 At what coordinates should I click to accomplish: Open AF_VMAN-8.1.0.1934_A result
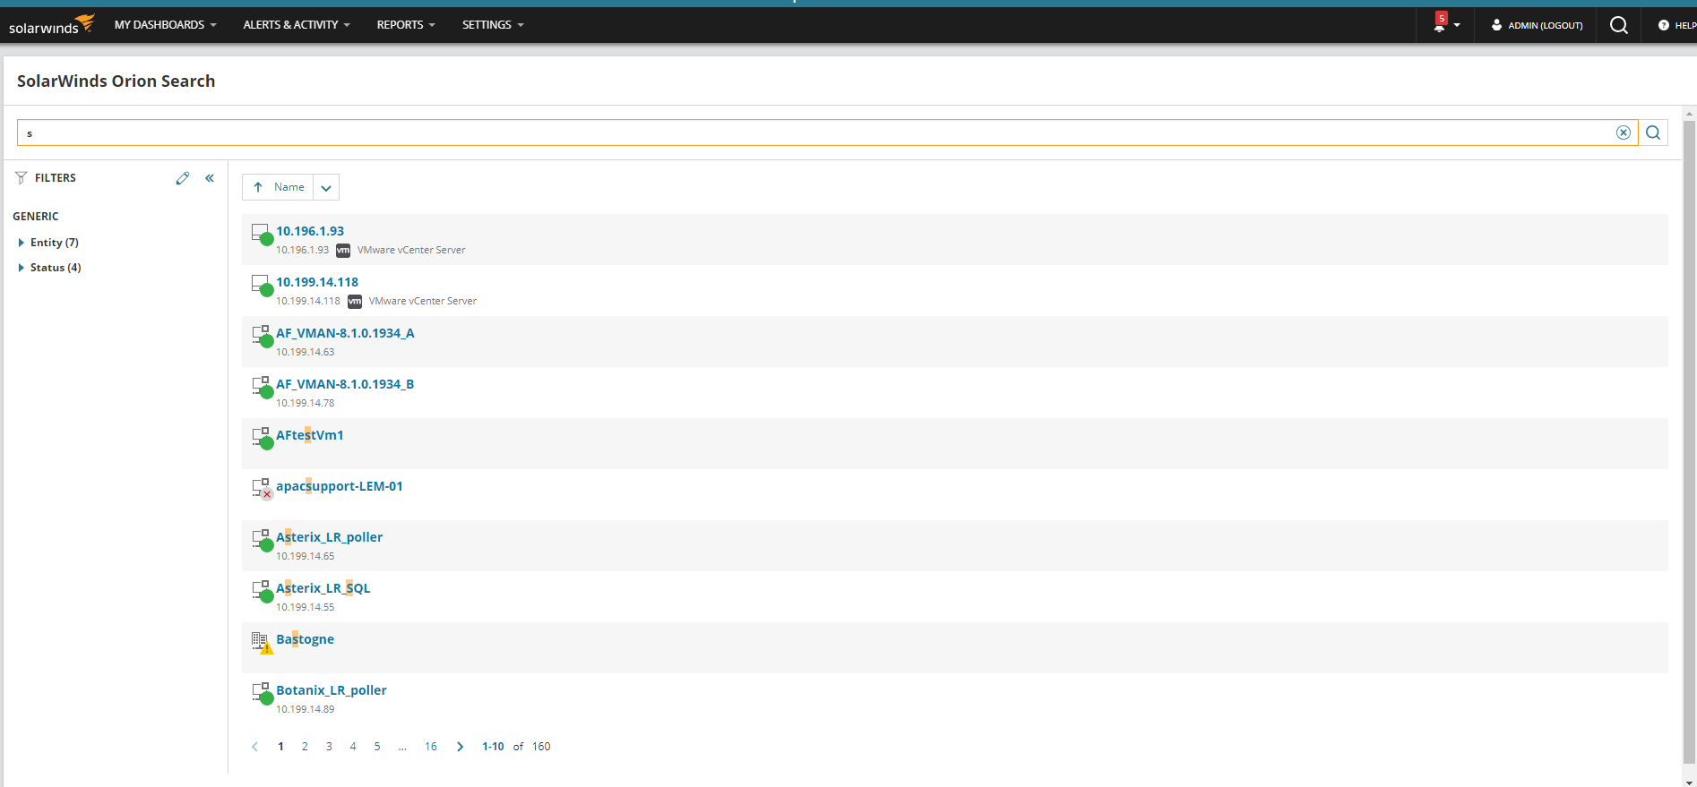point(345,333)
